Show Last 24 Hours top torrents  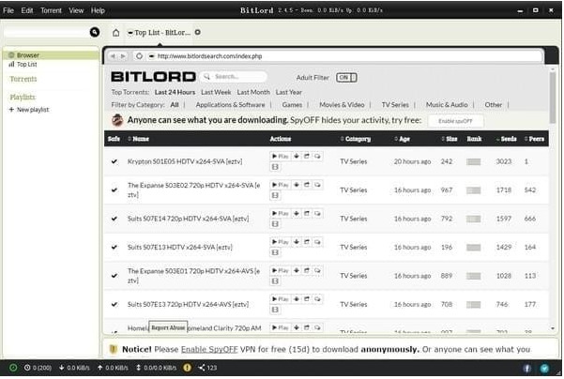(175, 93)
